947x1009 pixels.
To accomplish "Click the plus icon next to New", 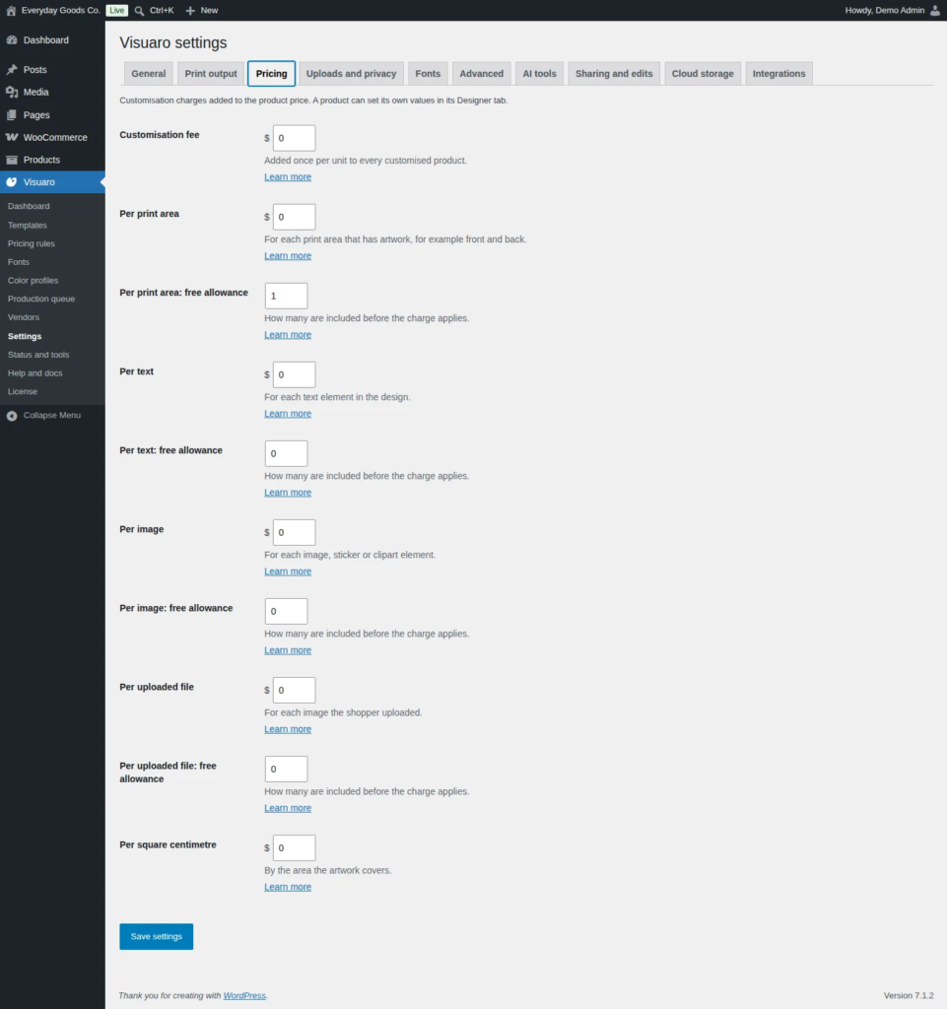I will click(x=190, y=10).
